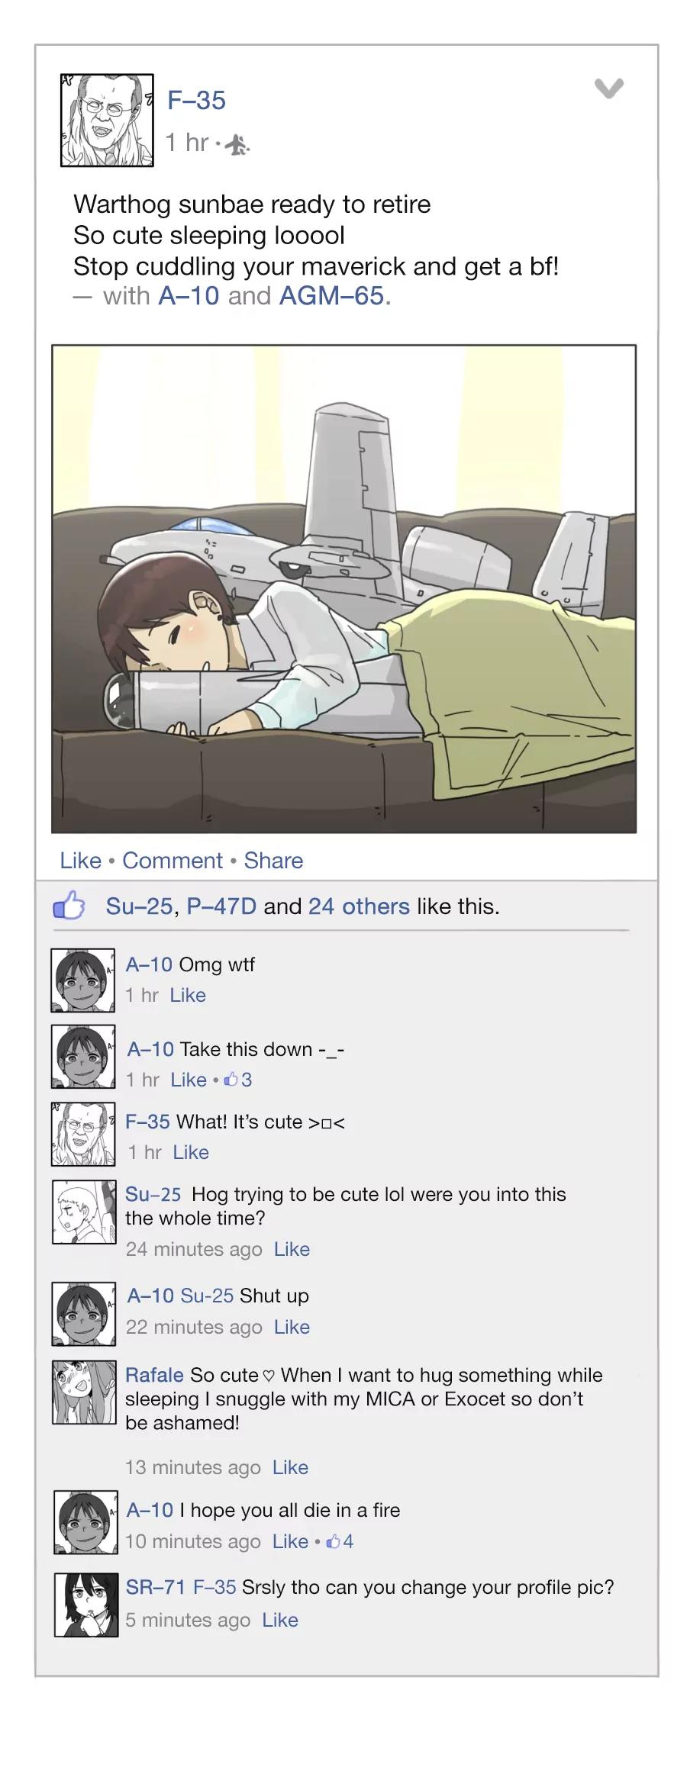
Task: Open the post options chevron menu
Action: (608, 88)
